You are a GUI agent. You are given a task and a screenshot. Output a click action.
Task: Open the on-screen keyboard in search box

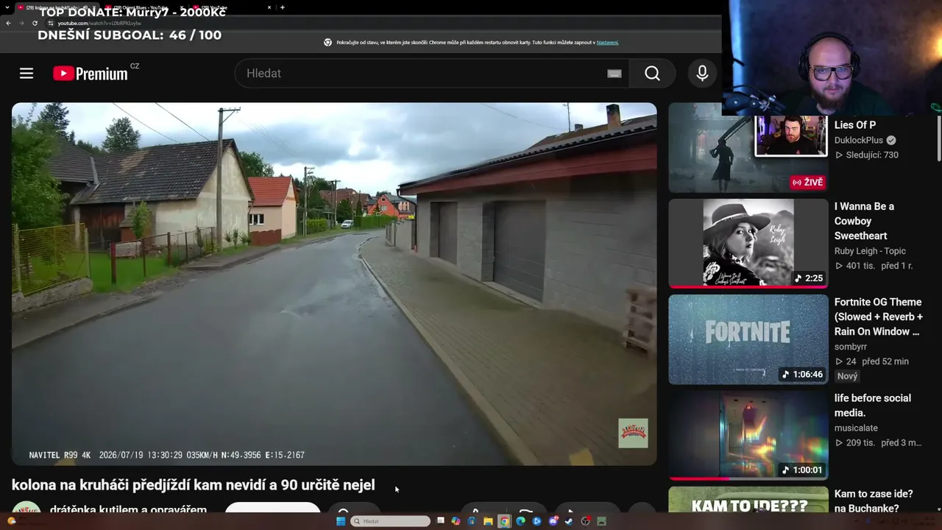(615, 74)
